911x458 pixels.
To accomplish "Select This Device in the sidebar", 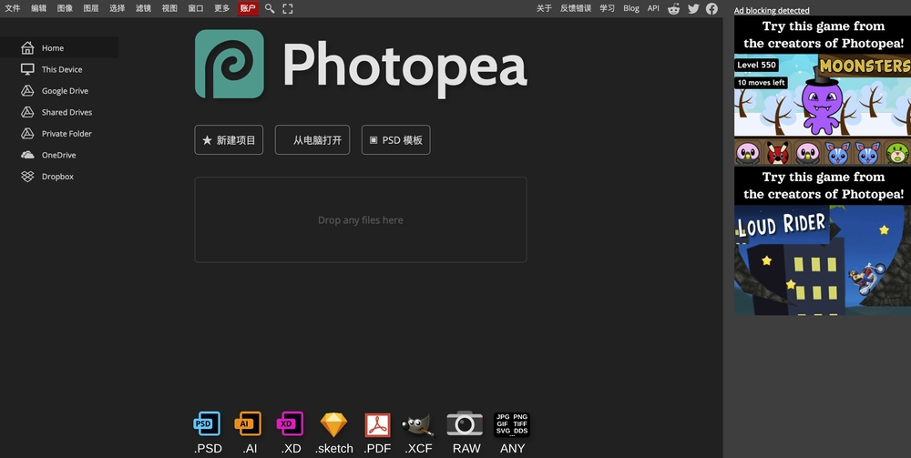I will tap(59, 69).
